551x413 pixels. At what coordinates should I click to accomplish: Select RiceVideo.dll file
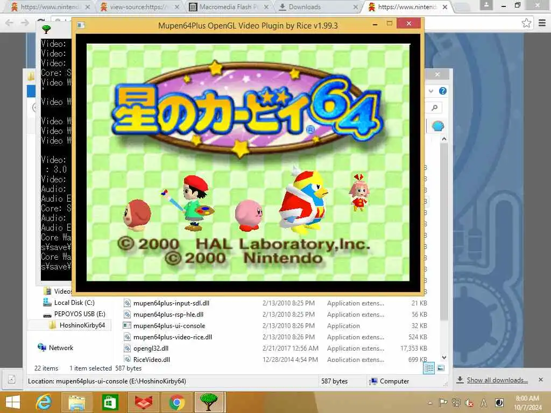[x=151, y=359]
